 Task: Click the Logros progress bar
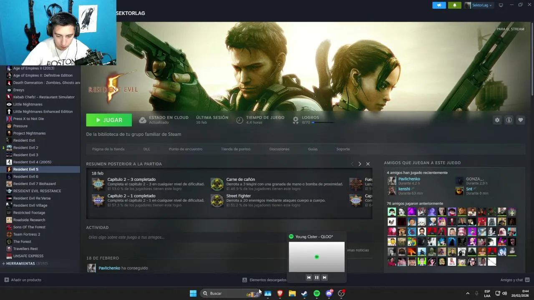[322, 122]
